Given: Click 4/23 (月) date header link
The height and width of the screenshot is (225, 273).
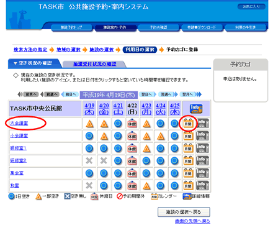Looking at the screenshot, I should point(146,109).
